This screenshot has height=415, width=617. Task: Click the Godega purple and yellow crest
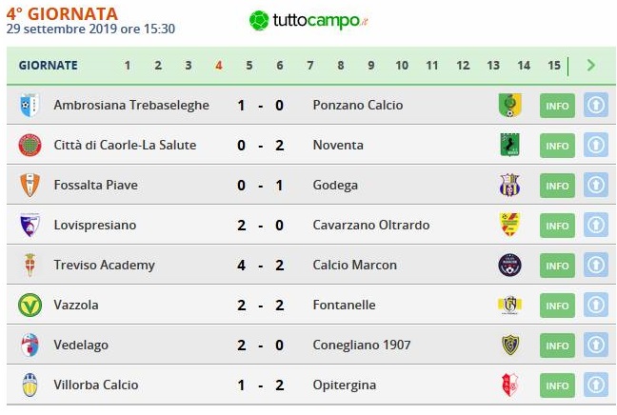point(510,185)
